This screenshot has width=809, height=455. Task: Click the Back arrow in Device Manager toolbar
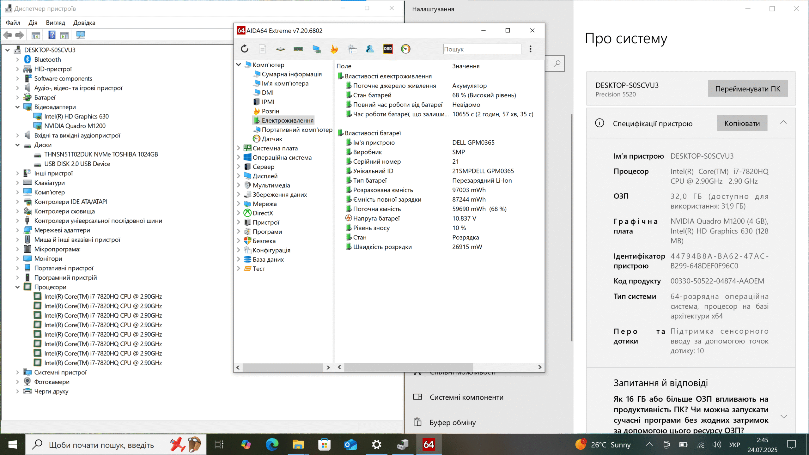pyautogui.click(x=8, y=35)
